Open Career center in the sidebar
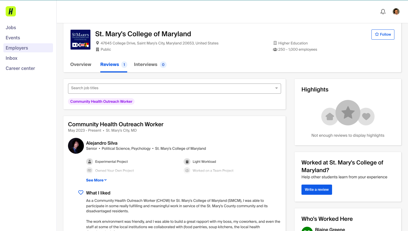 [20, 68]
